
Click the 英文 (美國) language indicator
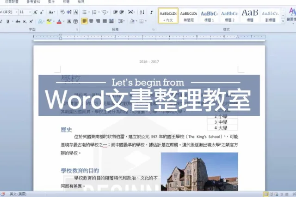[18, 194]
